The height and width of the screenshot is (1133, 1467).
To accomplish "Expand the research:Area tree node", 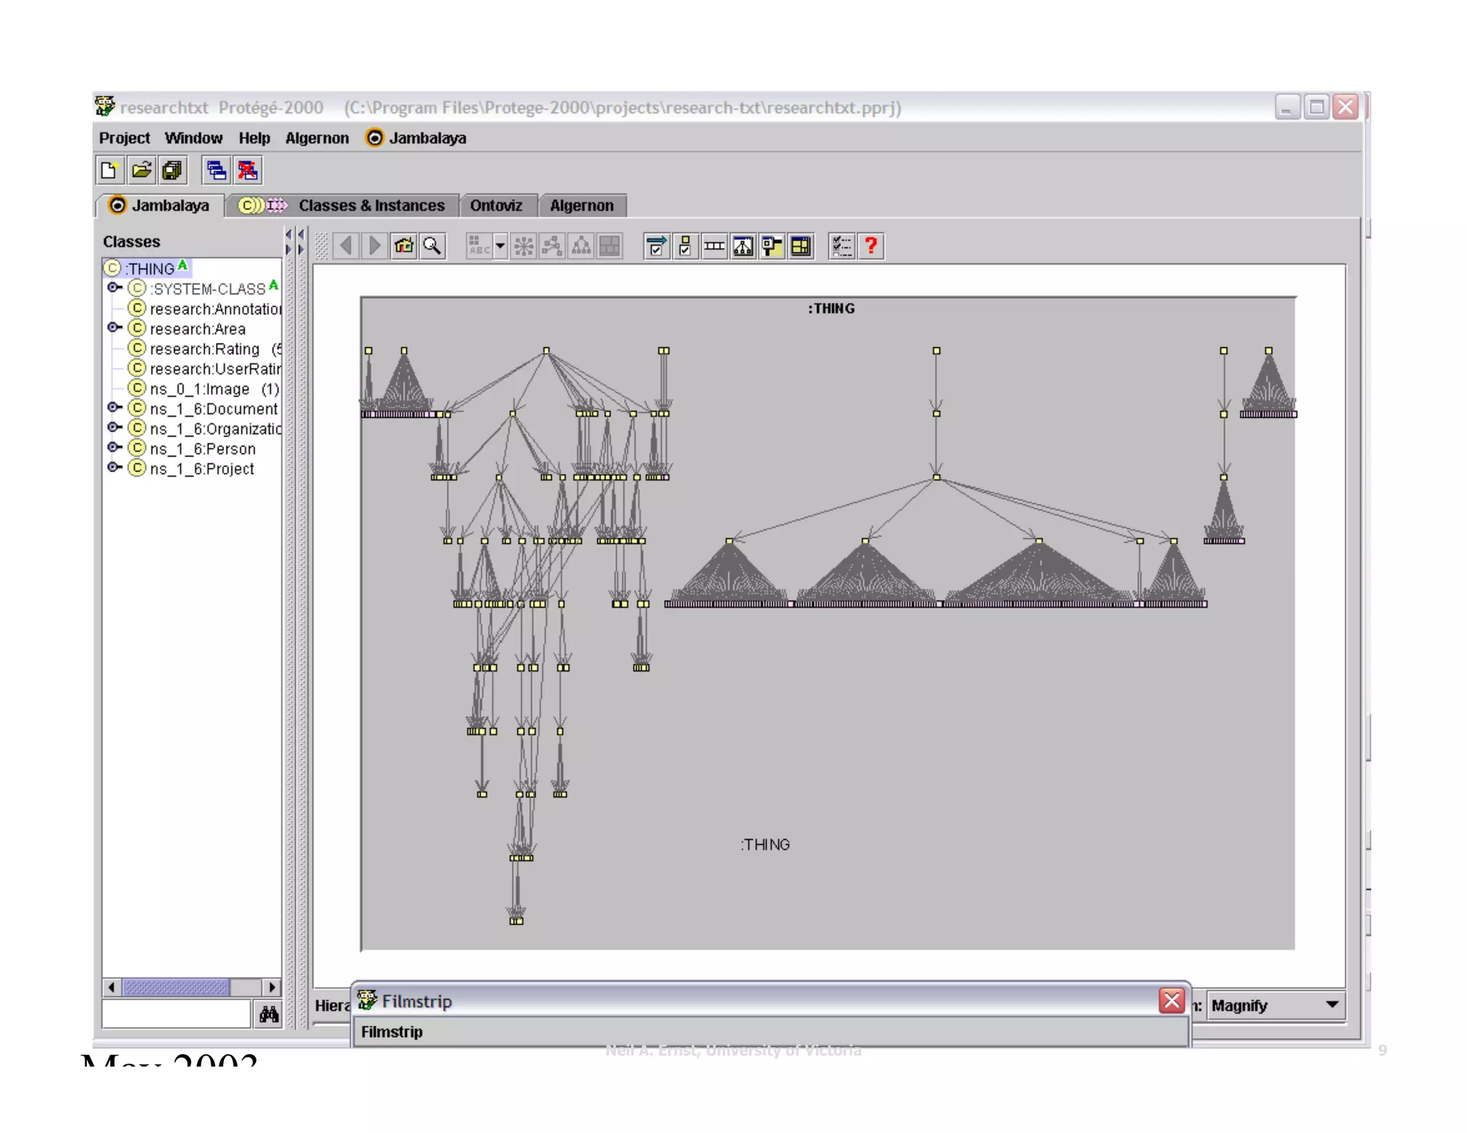I will point(113,328).
